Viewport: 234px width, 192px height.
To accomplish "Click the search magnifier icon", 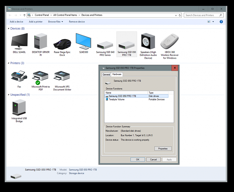I will [221, 15].
